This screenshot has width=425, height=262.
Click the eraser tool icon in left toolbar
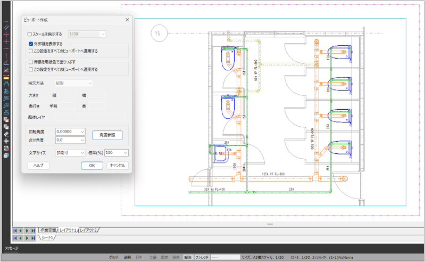(6, 134)
